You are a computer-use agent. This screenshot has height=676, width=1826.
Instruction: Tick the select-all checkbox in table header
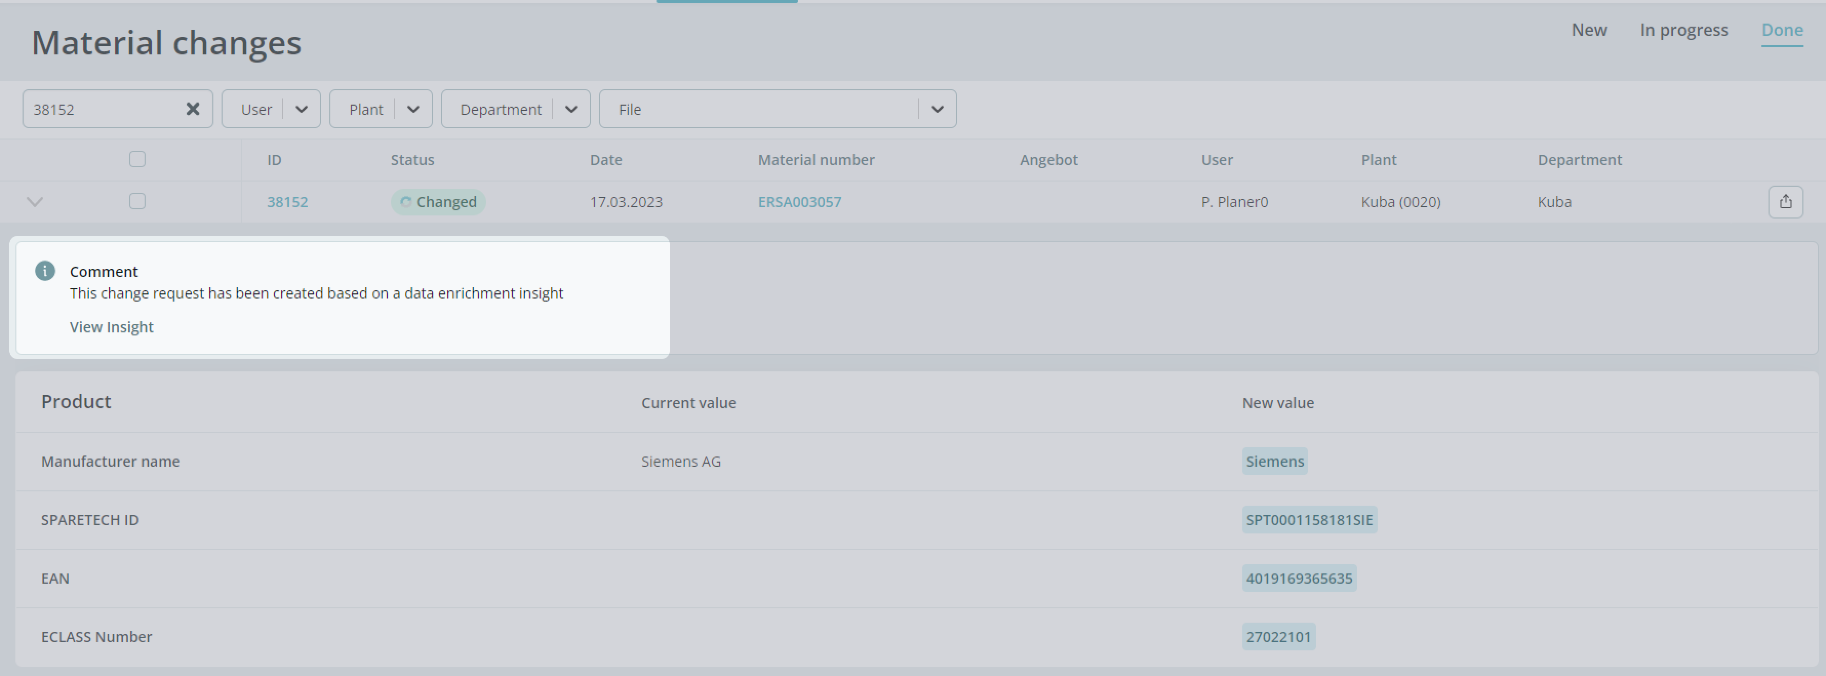(x=137, y=160)
